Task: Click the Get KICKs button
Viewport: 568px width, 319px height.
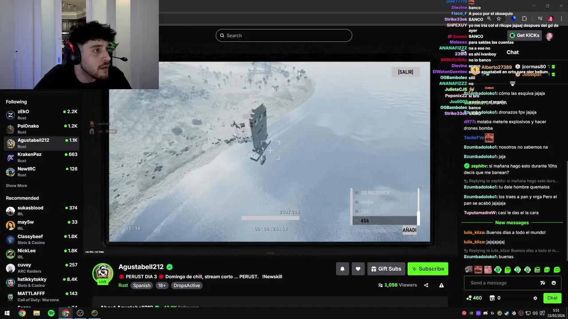Action: [525, 35]
